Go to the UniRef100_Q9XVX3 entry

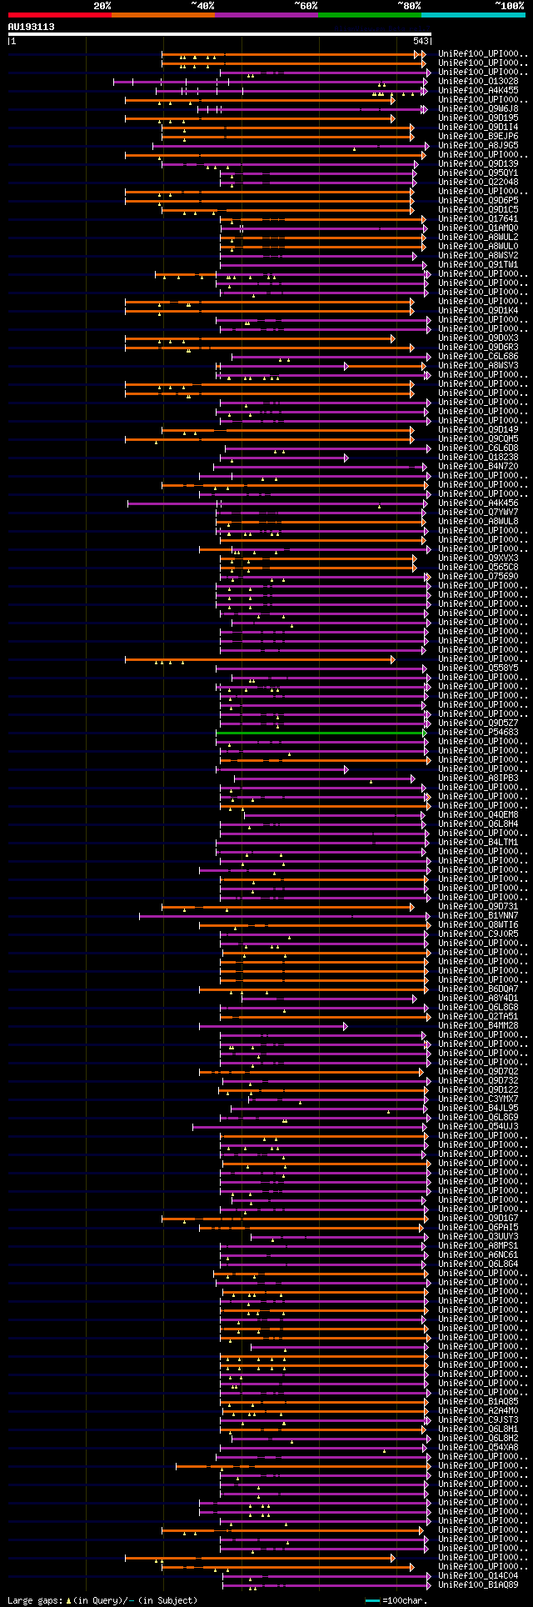(x=478, y=558)
